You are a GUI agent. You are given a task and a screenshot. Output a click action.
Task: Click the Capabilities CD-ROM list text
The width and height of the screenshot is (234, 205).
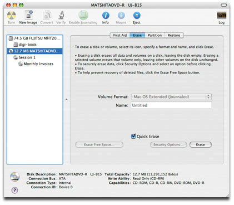[x=168, y=183]
